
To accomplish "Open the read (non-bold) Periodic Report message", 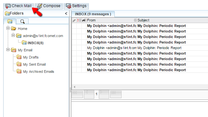I will pyautogui.click(x=140, y=48).
